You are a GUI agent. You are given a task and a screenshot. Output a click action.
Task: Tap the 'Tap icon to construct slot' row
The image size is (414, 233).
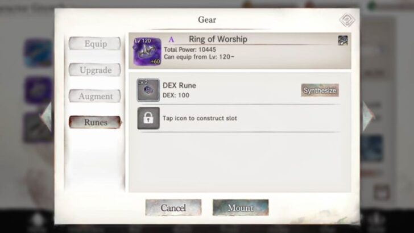pyautogui.click(x=239, y=118)
